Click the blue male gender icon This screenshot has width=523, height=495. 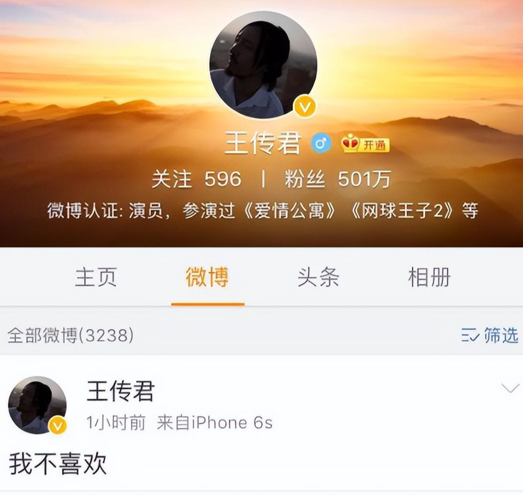pyautogui.click(x=321, y=143)
